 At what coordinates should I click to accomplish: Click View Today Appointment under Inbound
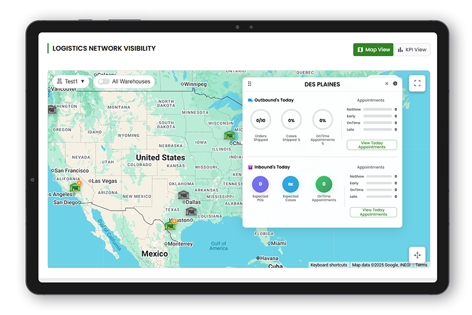click(x=373, y=212)
